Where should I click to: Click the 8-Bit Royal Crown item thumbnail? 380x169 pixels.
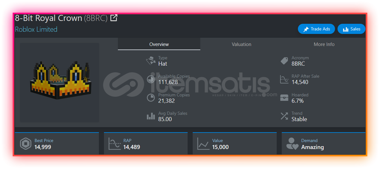click(60, 82)
